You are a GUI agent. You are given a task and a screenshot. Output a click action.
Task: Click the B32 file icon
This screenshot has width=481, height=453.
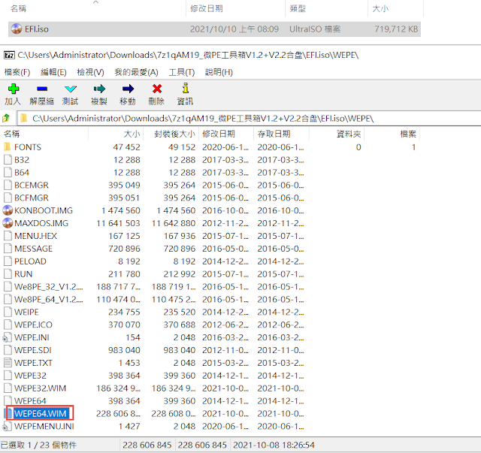8,160
